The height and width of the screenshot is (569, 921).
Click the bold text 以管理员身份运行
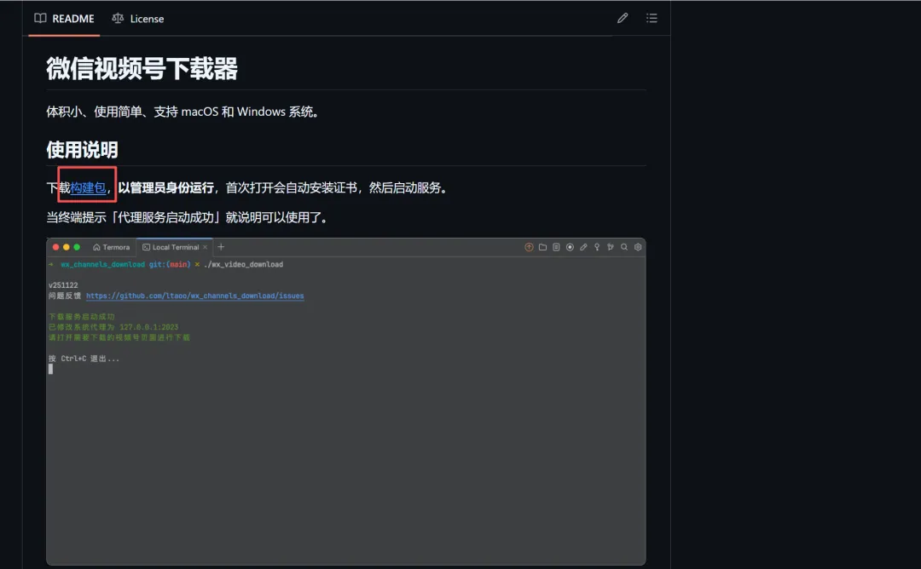pos(165,187)
